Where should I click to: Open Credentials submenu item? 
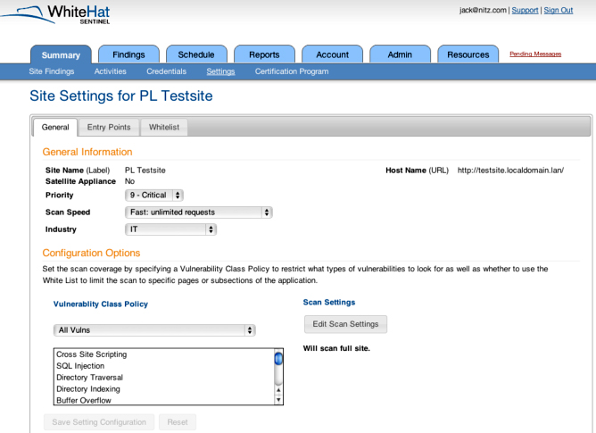click(167, 71)
